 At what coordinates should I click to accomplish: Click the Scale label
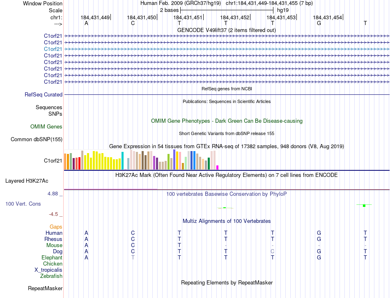pos(56,10)
